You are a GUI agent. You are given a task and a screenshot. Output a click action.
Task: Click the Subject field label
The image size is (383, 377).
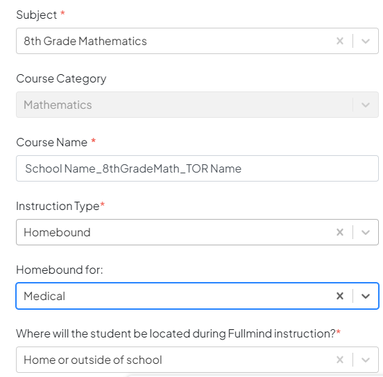pyautogui.click(x=37, y=15)
